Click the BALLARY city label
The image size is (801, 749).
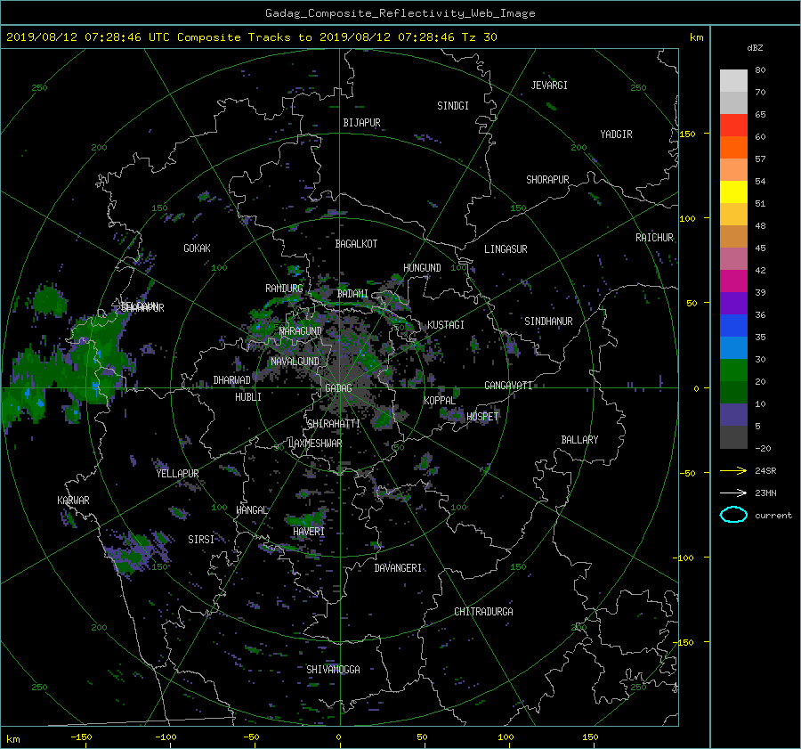point(579,439)
